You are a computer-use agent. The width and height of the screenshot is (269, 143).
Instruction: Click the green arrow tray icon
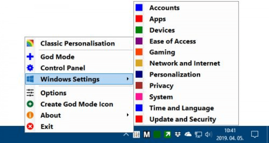[x=167, y=135]
